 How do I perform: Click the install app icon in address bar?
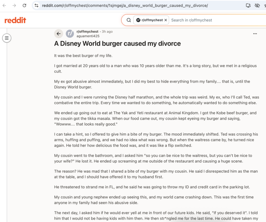[x=248, y=5]
